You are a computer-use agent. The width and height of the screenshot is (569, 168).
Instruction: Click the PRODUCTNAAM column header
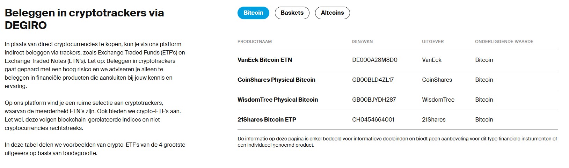(x=255, y=42)
